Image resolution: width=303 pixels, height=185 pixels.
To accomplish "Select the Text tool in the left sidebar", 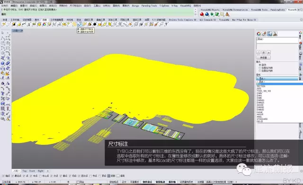I will click(3, 93).
